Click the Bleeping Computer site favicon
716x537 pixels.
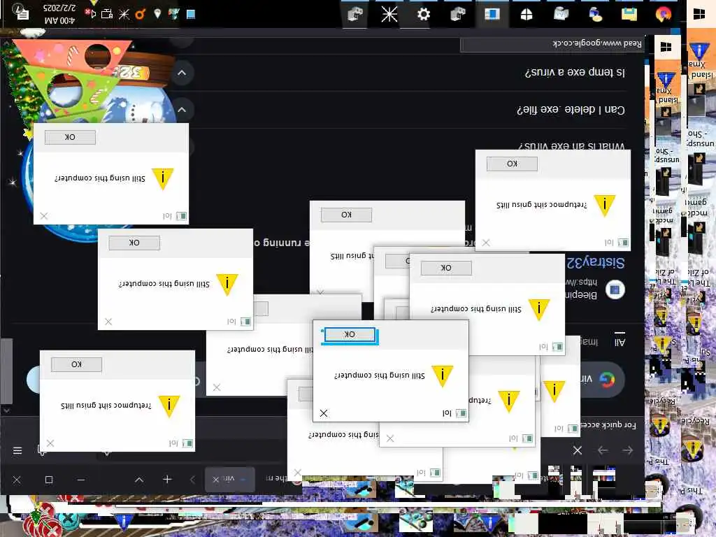615,289
